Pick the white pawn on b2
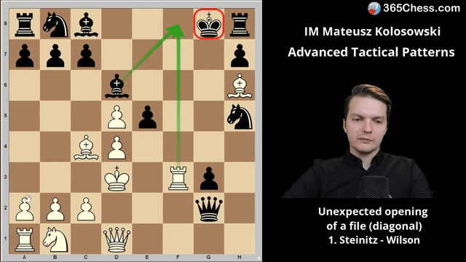466x262 pixels. pyautogui.click(x=55, y=209)
